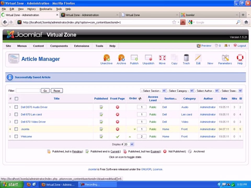Screen dimensions: 251x188
Task: Open the Recording taskbar item
Action: [98, 185]
